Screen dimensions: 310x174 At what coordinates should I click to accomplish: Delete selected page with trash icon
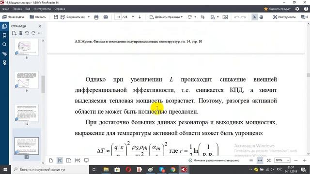pos(20,33)
